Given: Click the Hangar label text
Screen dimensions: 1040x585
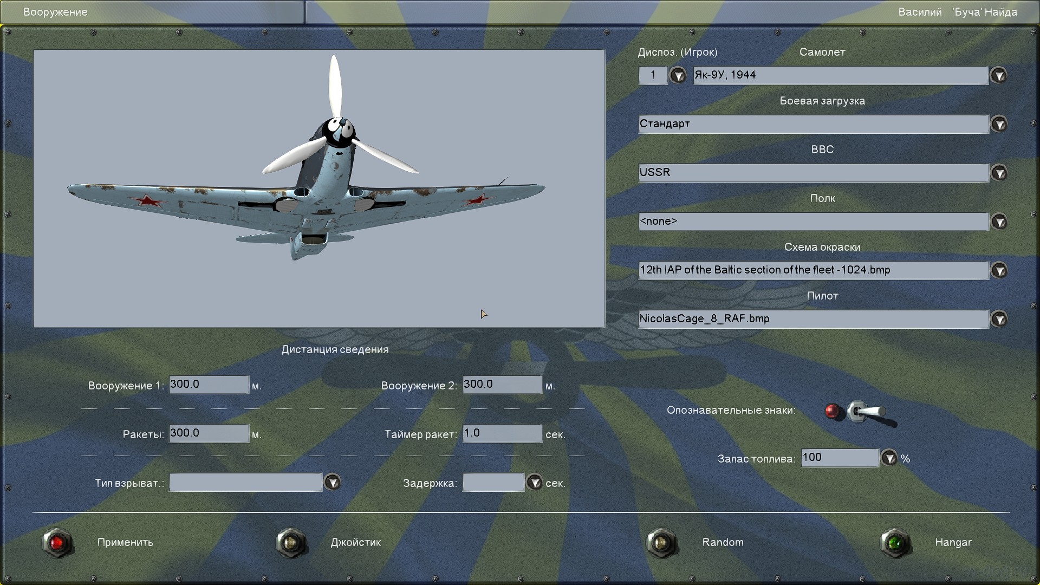Looking at the screenshot, I should coord(953,542).
